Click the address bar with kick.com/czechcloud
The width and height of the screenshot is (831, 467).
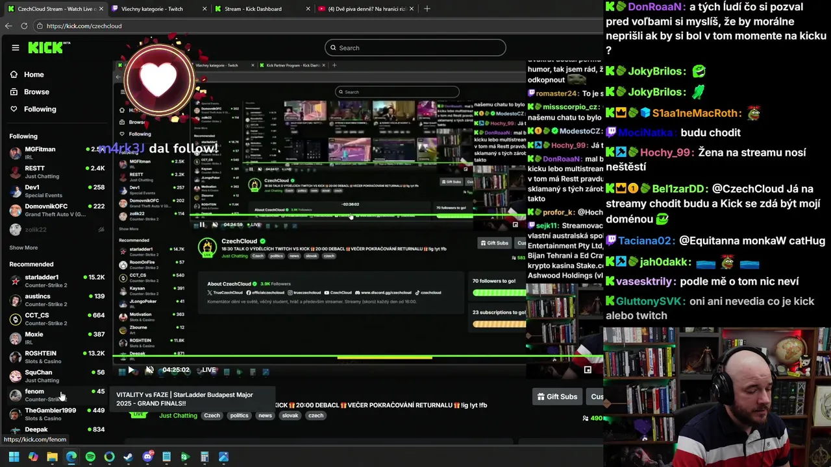(x=318, y=26)
